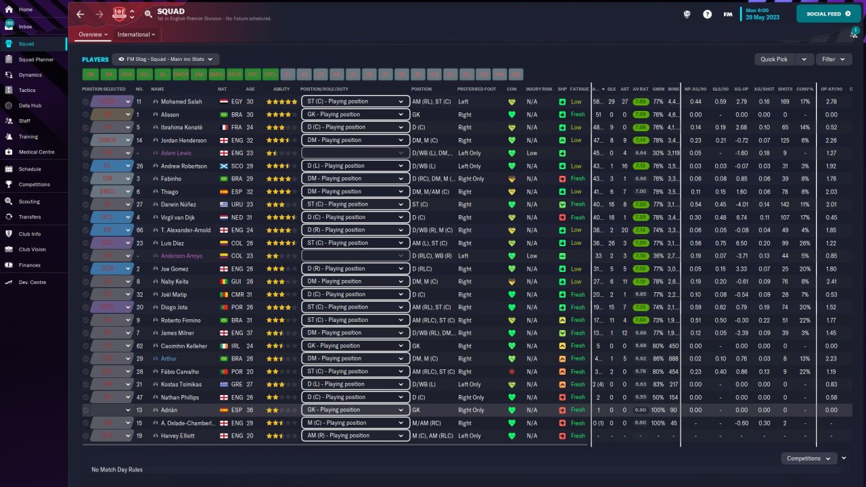Open the FM menu icon

click(x=728, y=14)
